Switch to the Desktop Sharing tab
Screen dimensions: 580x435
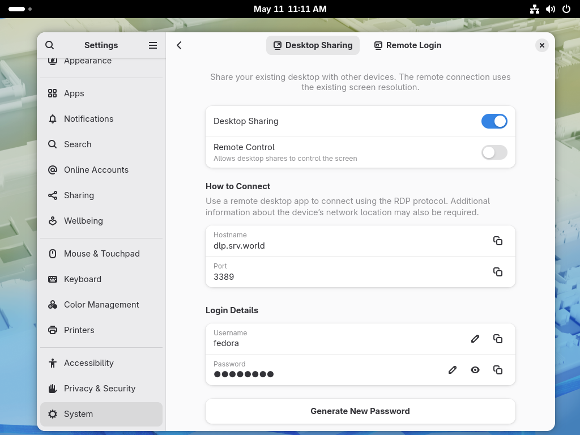coord(313,45)
